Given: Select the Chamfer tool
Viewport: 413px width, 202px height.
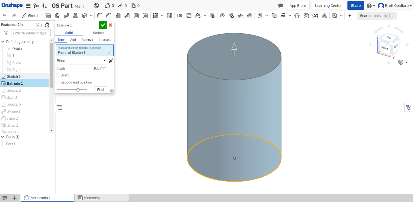Looking at the screenshot, I should (109, 15).
